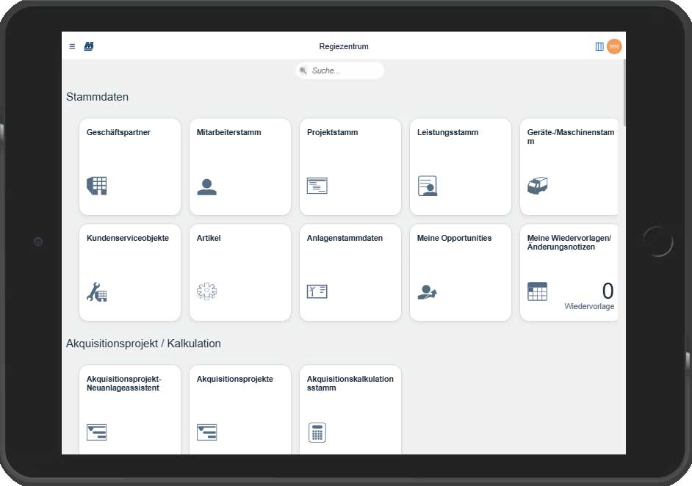The image size is (692, 486).
Task: Open Akquisitionsprojekt-Neuanlageassistent tile
Action: pyautogui.click(x=130, y=410)
